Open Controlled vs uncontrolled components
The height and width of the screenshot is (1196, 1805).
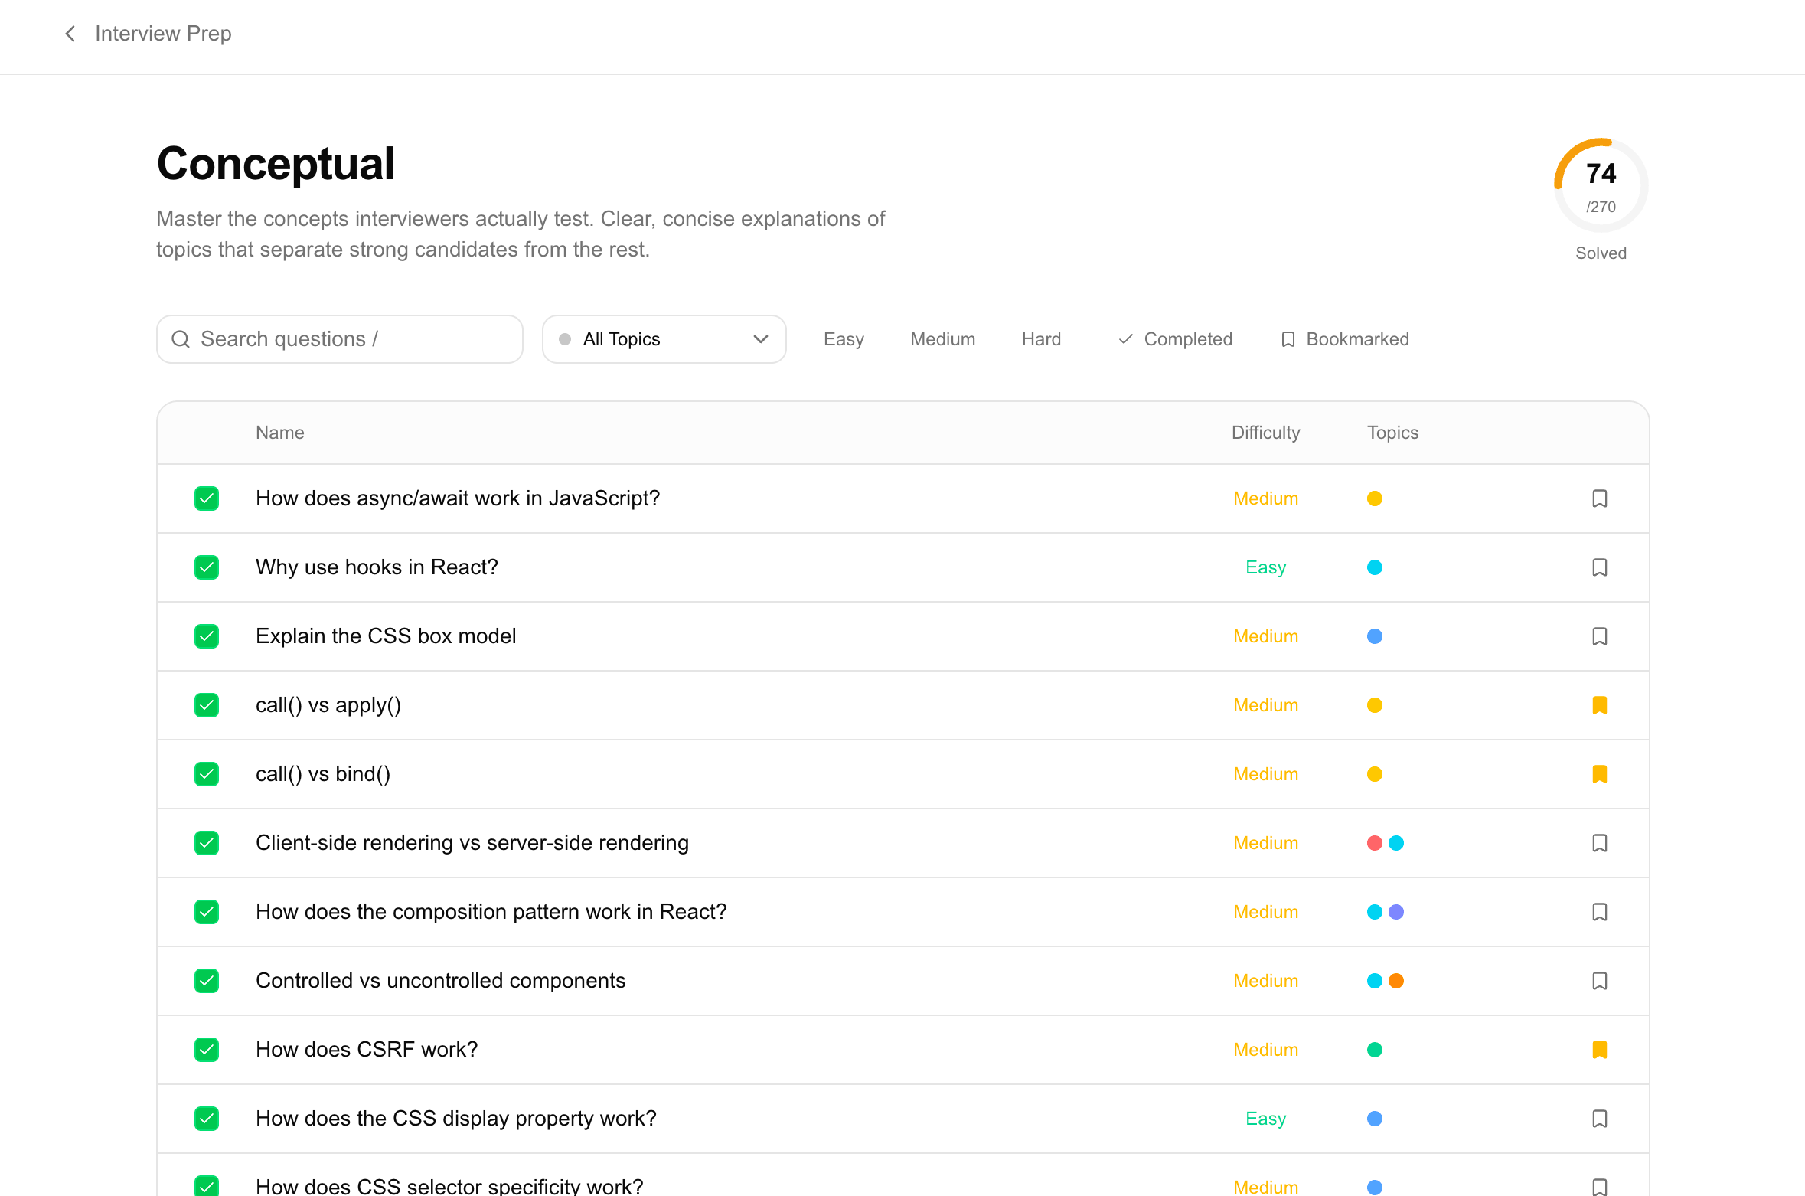tap(441, 981)
